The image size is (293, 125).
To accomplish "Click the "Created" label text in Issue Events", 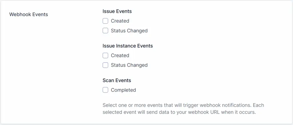I will click(120, 21).
